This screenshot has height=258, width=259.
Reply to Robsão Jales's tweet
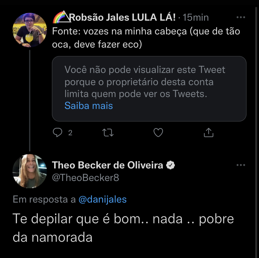coord(58,133)
